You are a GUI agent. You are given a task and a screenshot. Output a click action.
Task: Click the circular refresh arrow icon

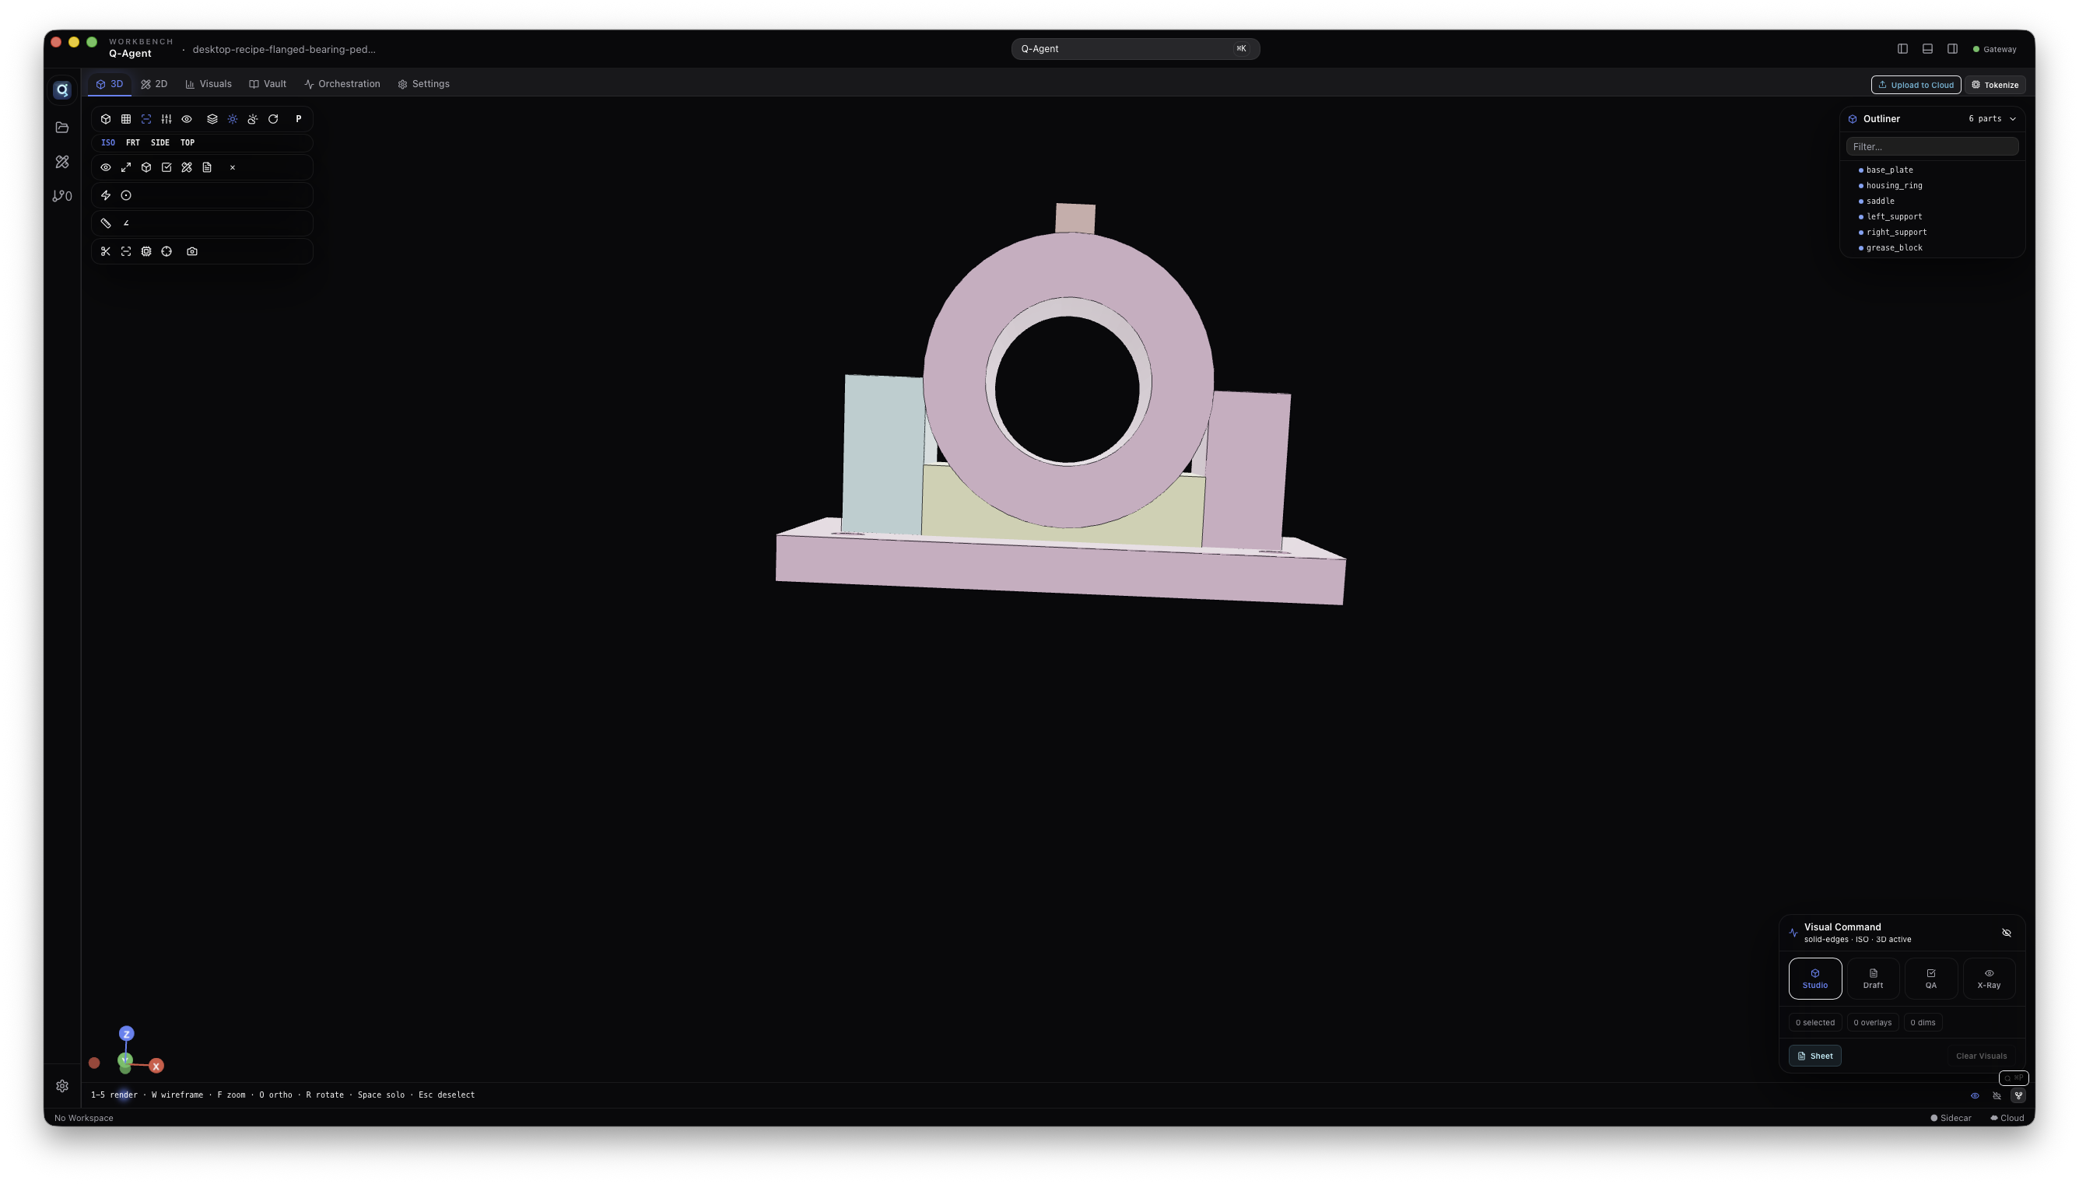click(273, 119)
